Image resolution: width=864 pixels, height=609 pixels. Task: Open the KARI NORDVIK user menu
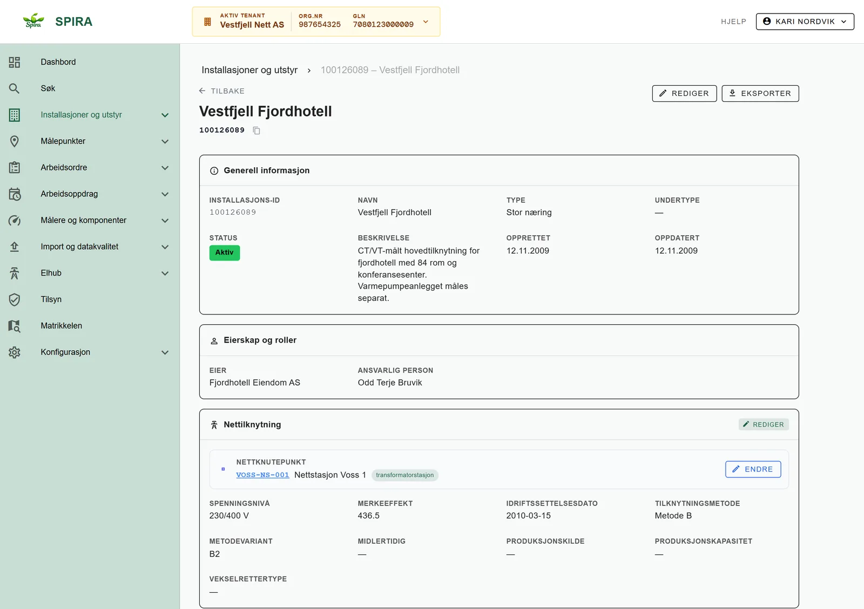[805, 22]
